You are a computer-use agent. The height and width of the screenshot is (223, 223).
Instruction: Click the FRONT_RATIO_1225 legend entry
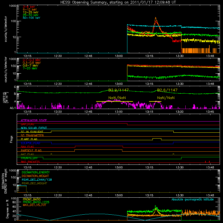point(36,202)
